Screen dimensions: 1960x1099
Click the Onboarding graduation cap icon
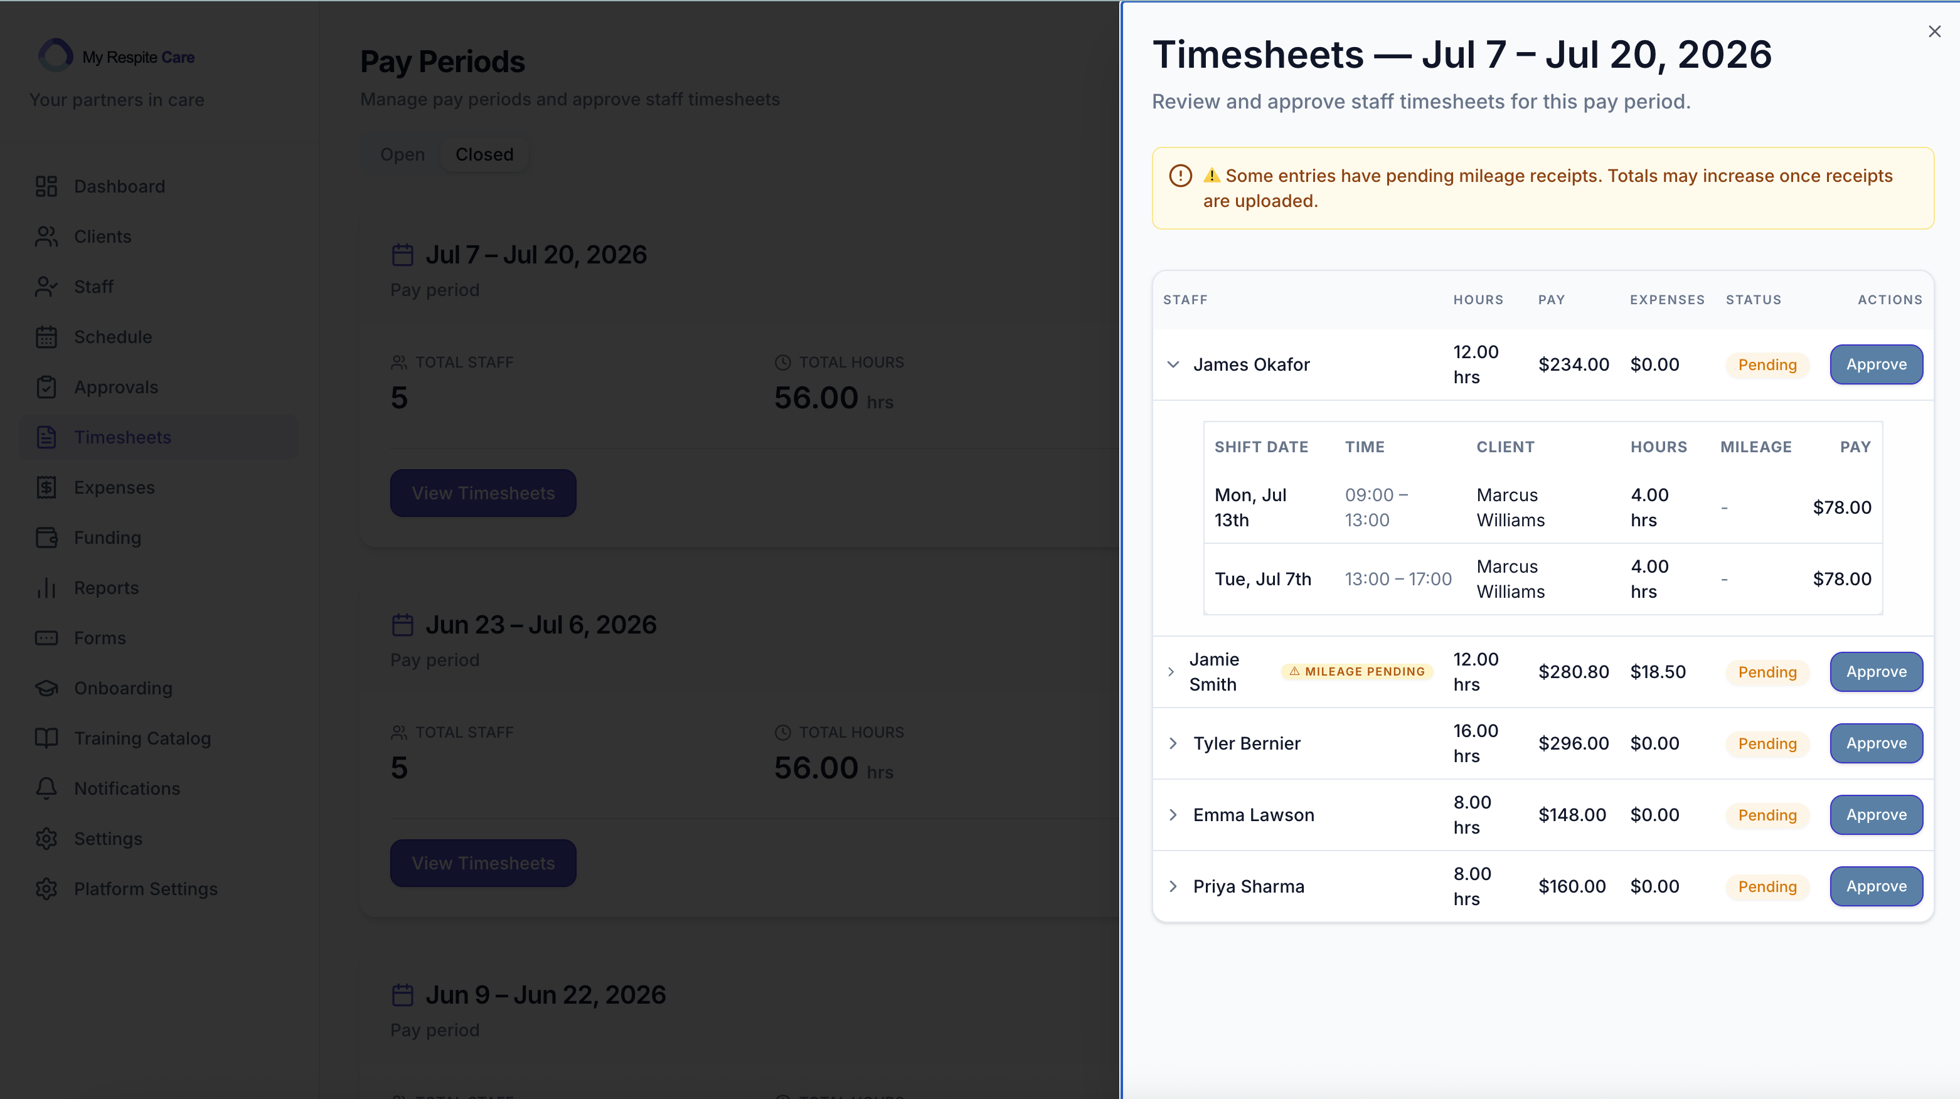coord(46,688)
